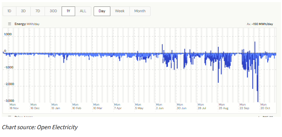Click the Energy chart title
This screenshot has height=137, width=282.
20,24
